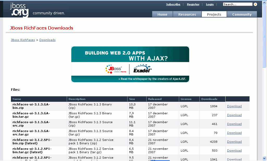Click the License column header
This screenshot has width=267, height=161.
[189, 99]
